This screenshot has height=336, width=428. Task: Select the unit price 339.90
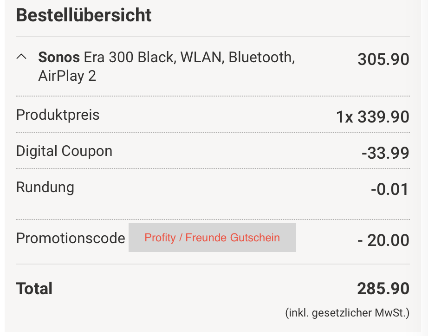point(383,117)
